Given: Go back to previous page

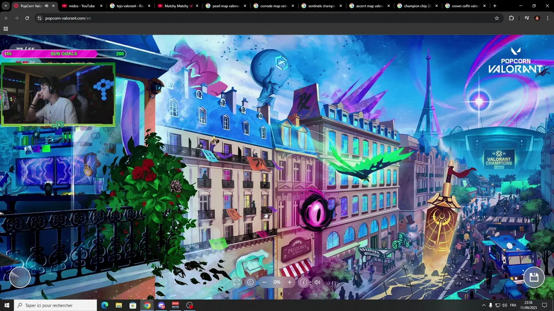Looking at the screenshot, I should (x=6, y=18).
